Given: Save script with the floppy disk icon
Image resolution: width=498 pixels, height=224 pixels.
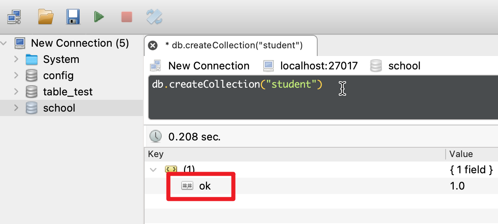Looking at the screenshot, I should click(73, 17).
